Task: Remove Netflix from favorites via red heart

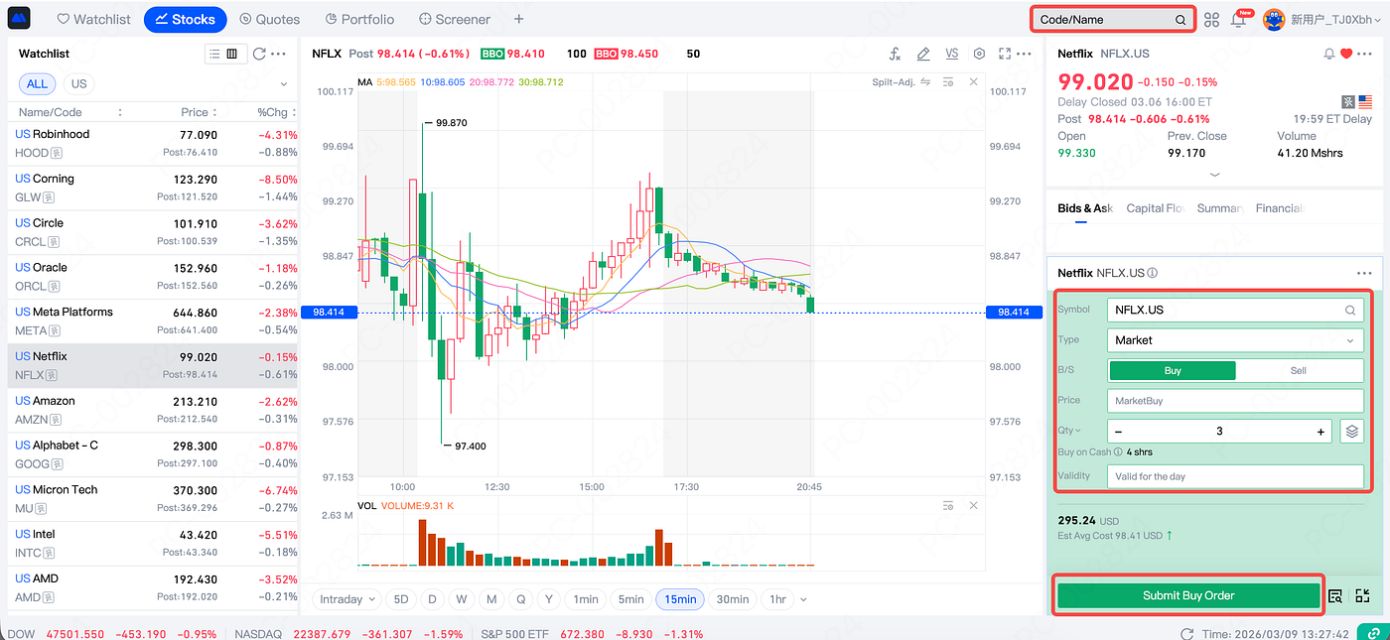Action: 1346,54
